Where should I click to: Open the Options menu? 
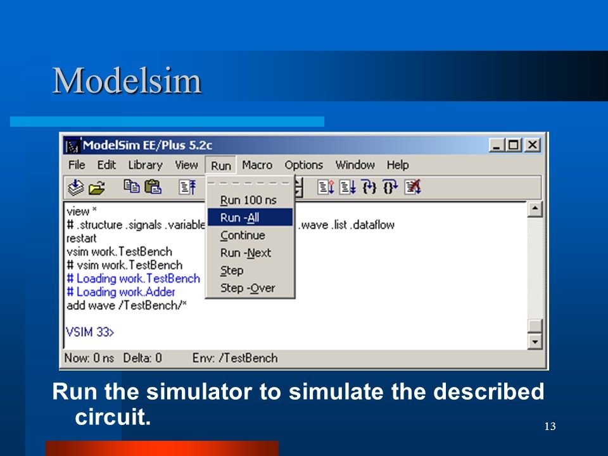tap(303, 165)
